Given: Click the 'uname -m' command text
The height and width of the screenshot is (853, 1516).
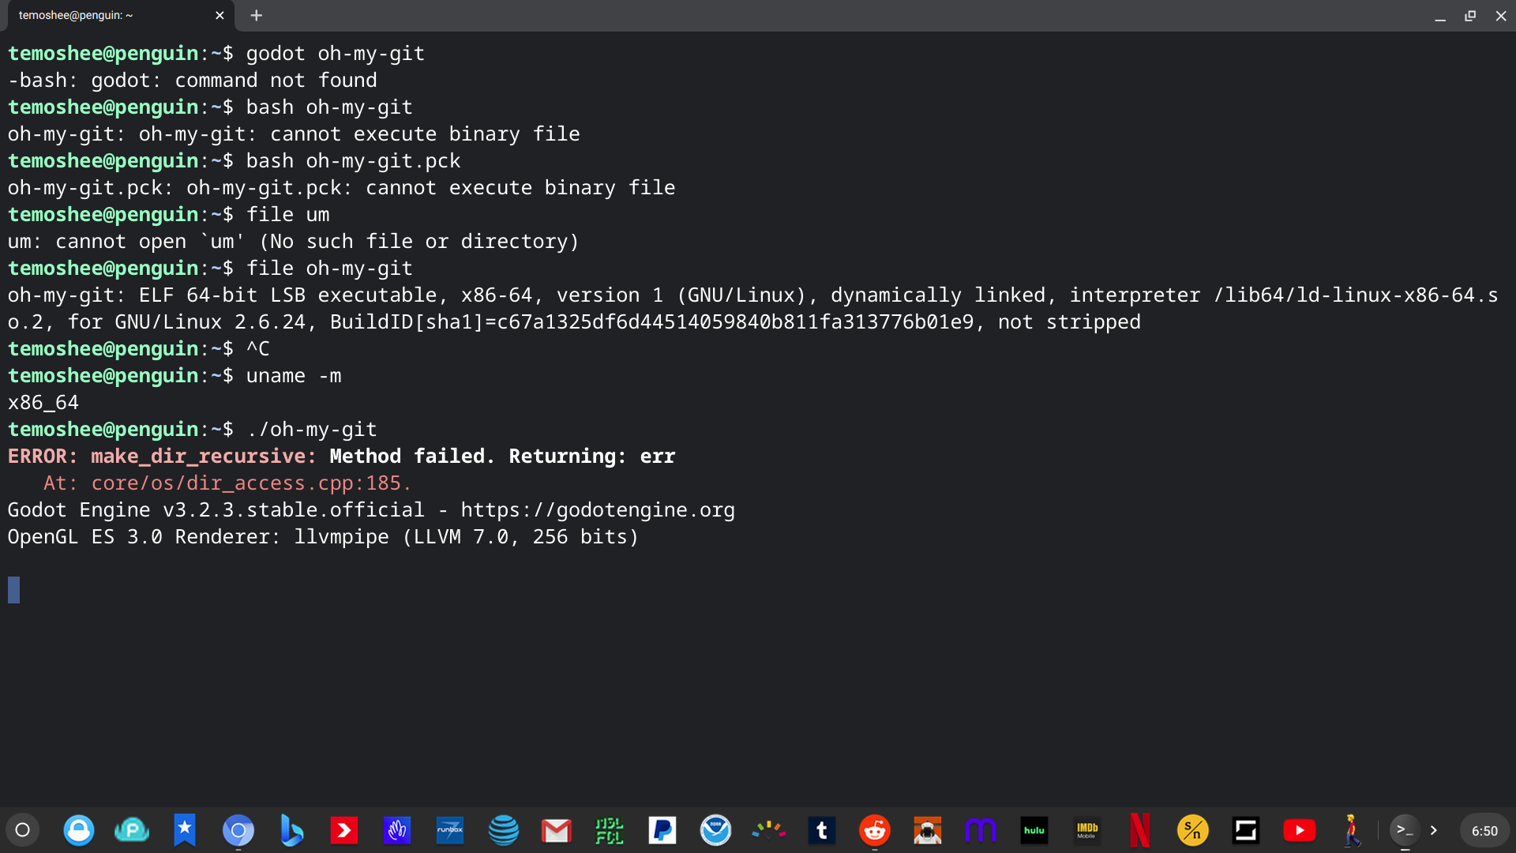Looking at the screenshot, I should point(294,376).
